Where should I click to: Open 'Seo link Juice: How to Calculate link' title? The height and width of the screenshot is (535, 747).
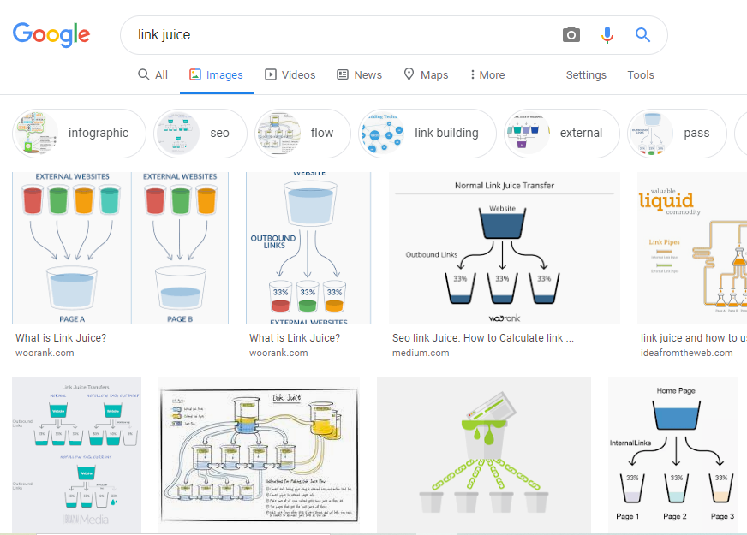tap(483, 338)
